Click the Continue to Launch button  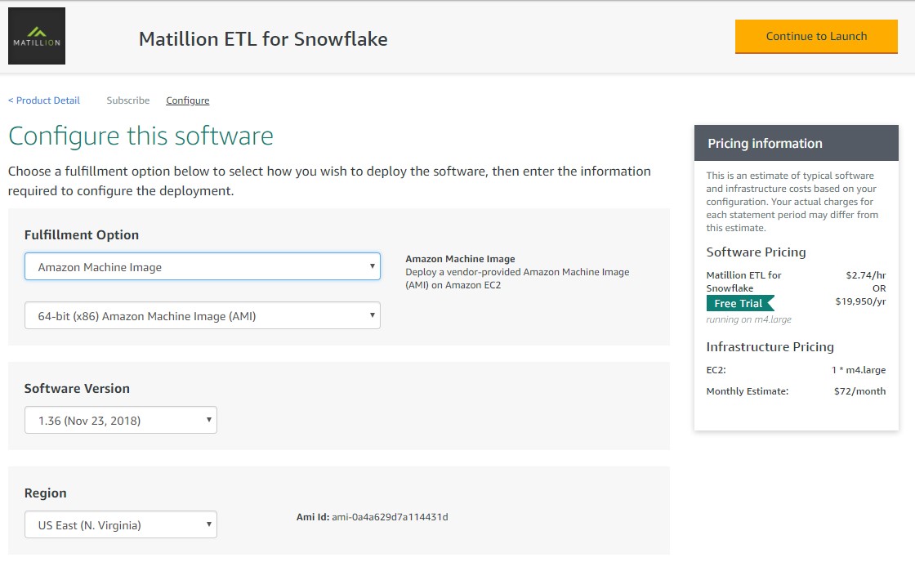pyautogui.click(x=816, y=36)
